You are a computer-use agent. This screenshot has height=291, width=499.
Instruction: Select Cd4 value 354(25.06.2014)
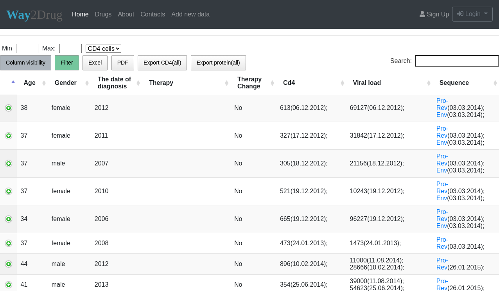pyautogui.click(x=304, y=284)
